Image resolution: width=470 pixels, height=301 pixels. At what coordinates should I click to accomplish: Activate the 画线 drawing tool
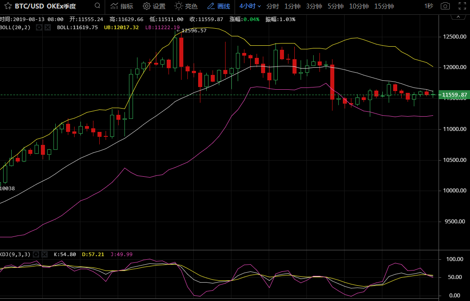tap(219, 6)
